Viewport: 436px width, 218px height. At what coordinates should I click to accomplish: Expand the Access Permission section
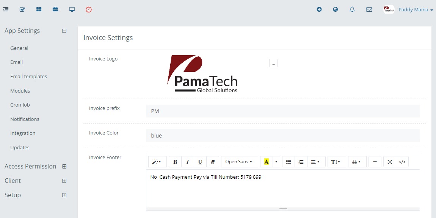click(64, 167)
